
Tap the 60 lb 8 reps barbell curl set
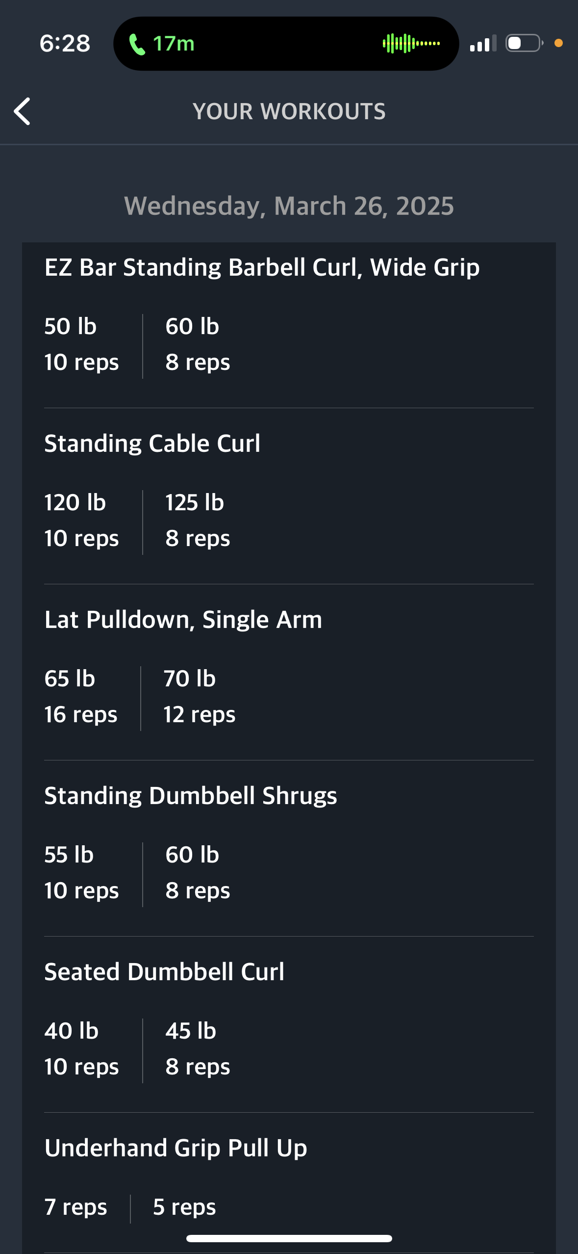(x=198, y=344)
